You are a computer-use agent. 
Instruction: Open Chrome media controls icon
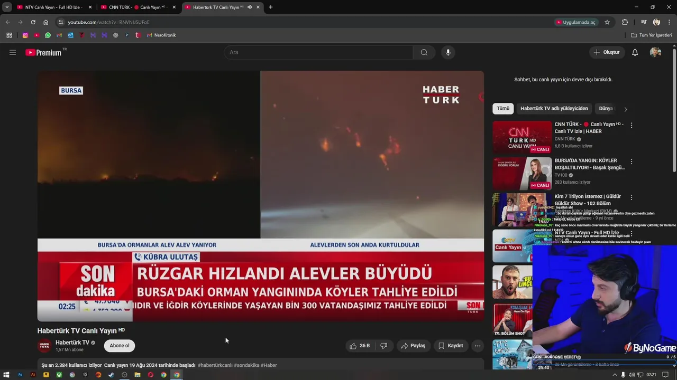(x=644, y=22)
